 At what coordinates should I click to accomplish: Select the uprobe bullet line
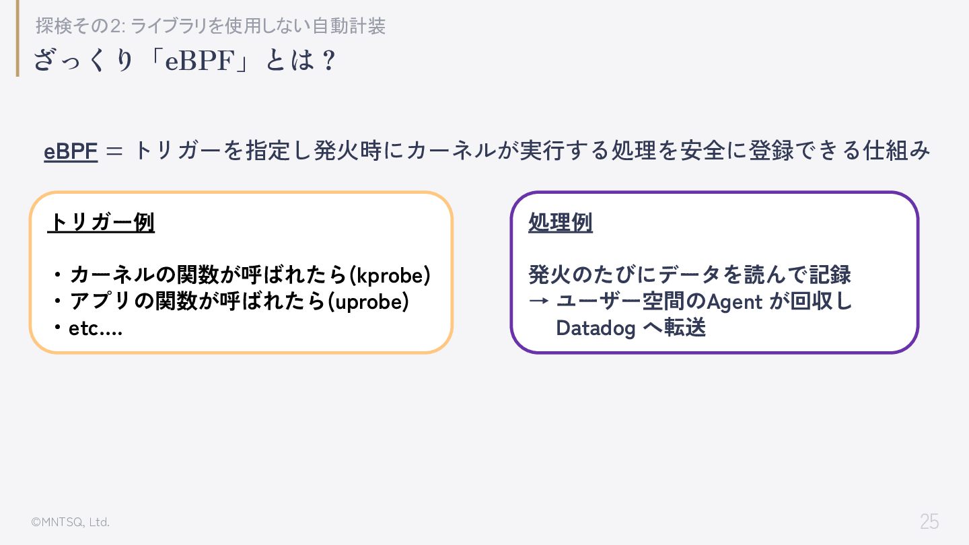(230, 301)
